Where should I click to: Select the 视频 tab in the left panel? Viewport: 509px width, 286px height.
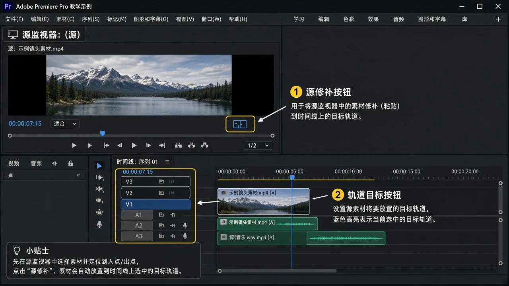(x=14, y=163)
